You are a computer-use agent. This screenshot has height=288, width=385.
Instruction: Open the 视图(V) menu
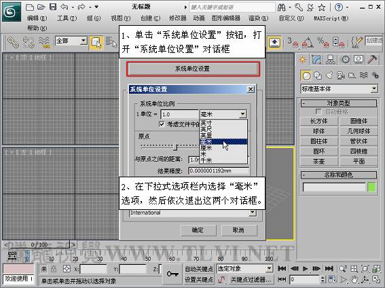(121, 18)
